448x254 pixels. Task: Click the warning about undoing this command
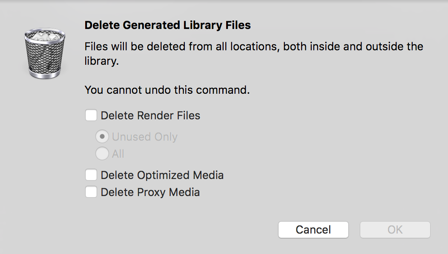168,90
